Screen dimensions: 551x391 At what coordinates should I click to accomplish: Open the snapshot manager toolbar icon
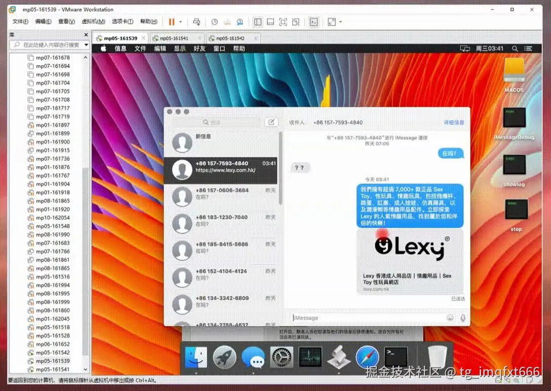coord(240,22)
